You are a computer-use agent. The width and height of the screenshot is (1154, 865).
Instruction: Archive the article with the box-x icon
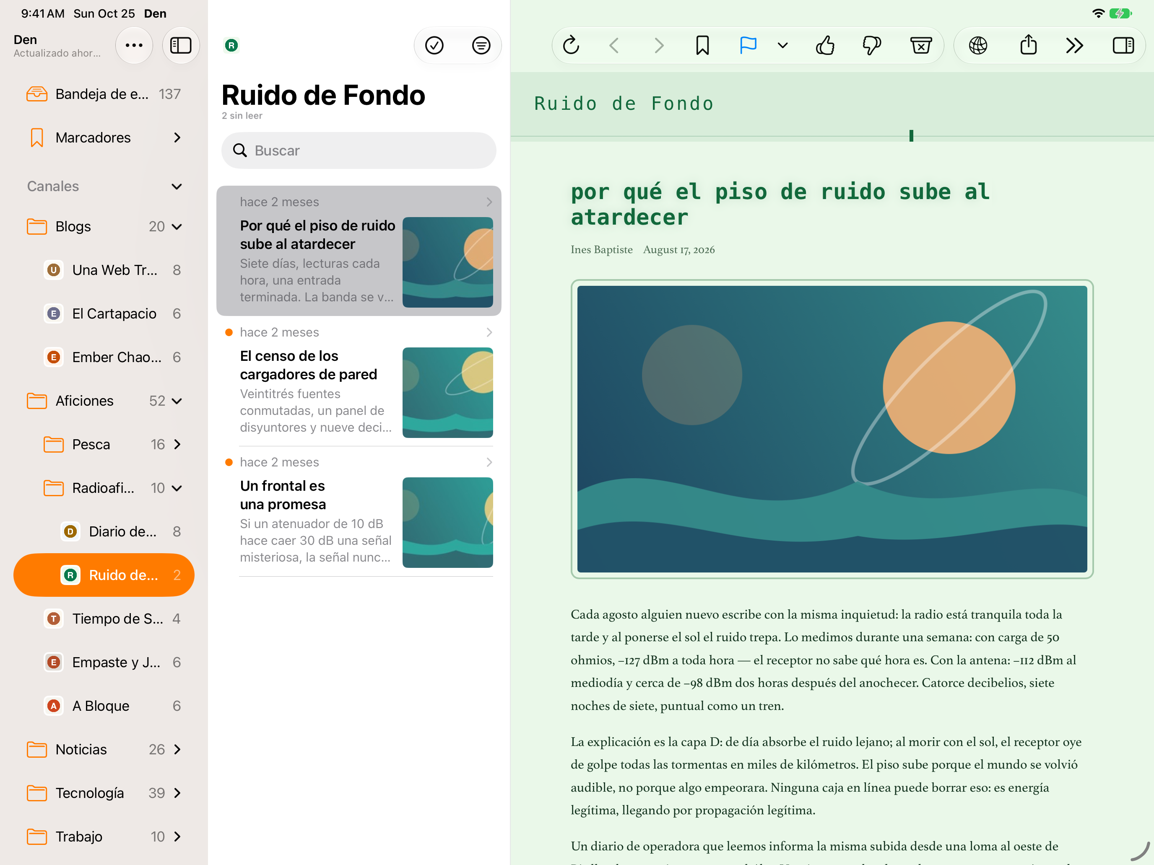(x=921, y=45)
